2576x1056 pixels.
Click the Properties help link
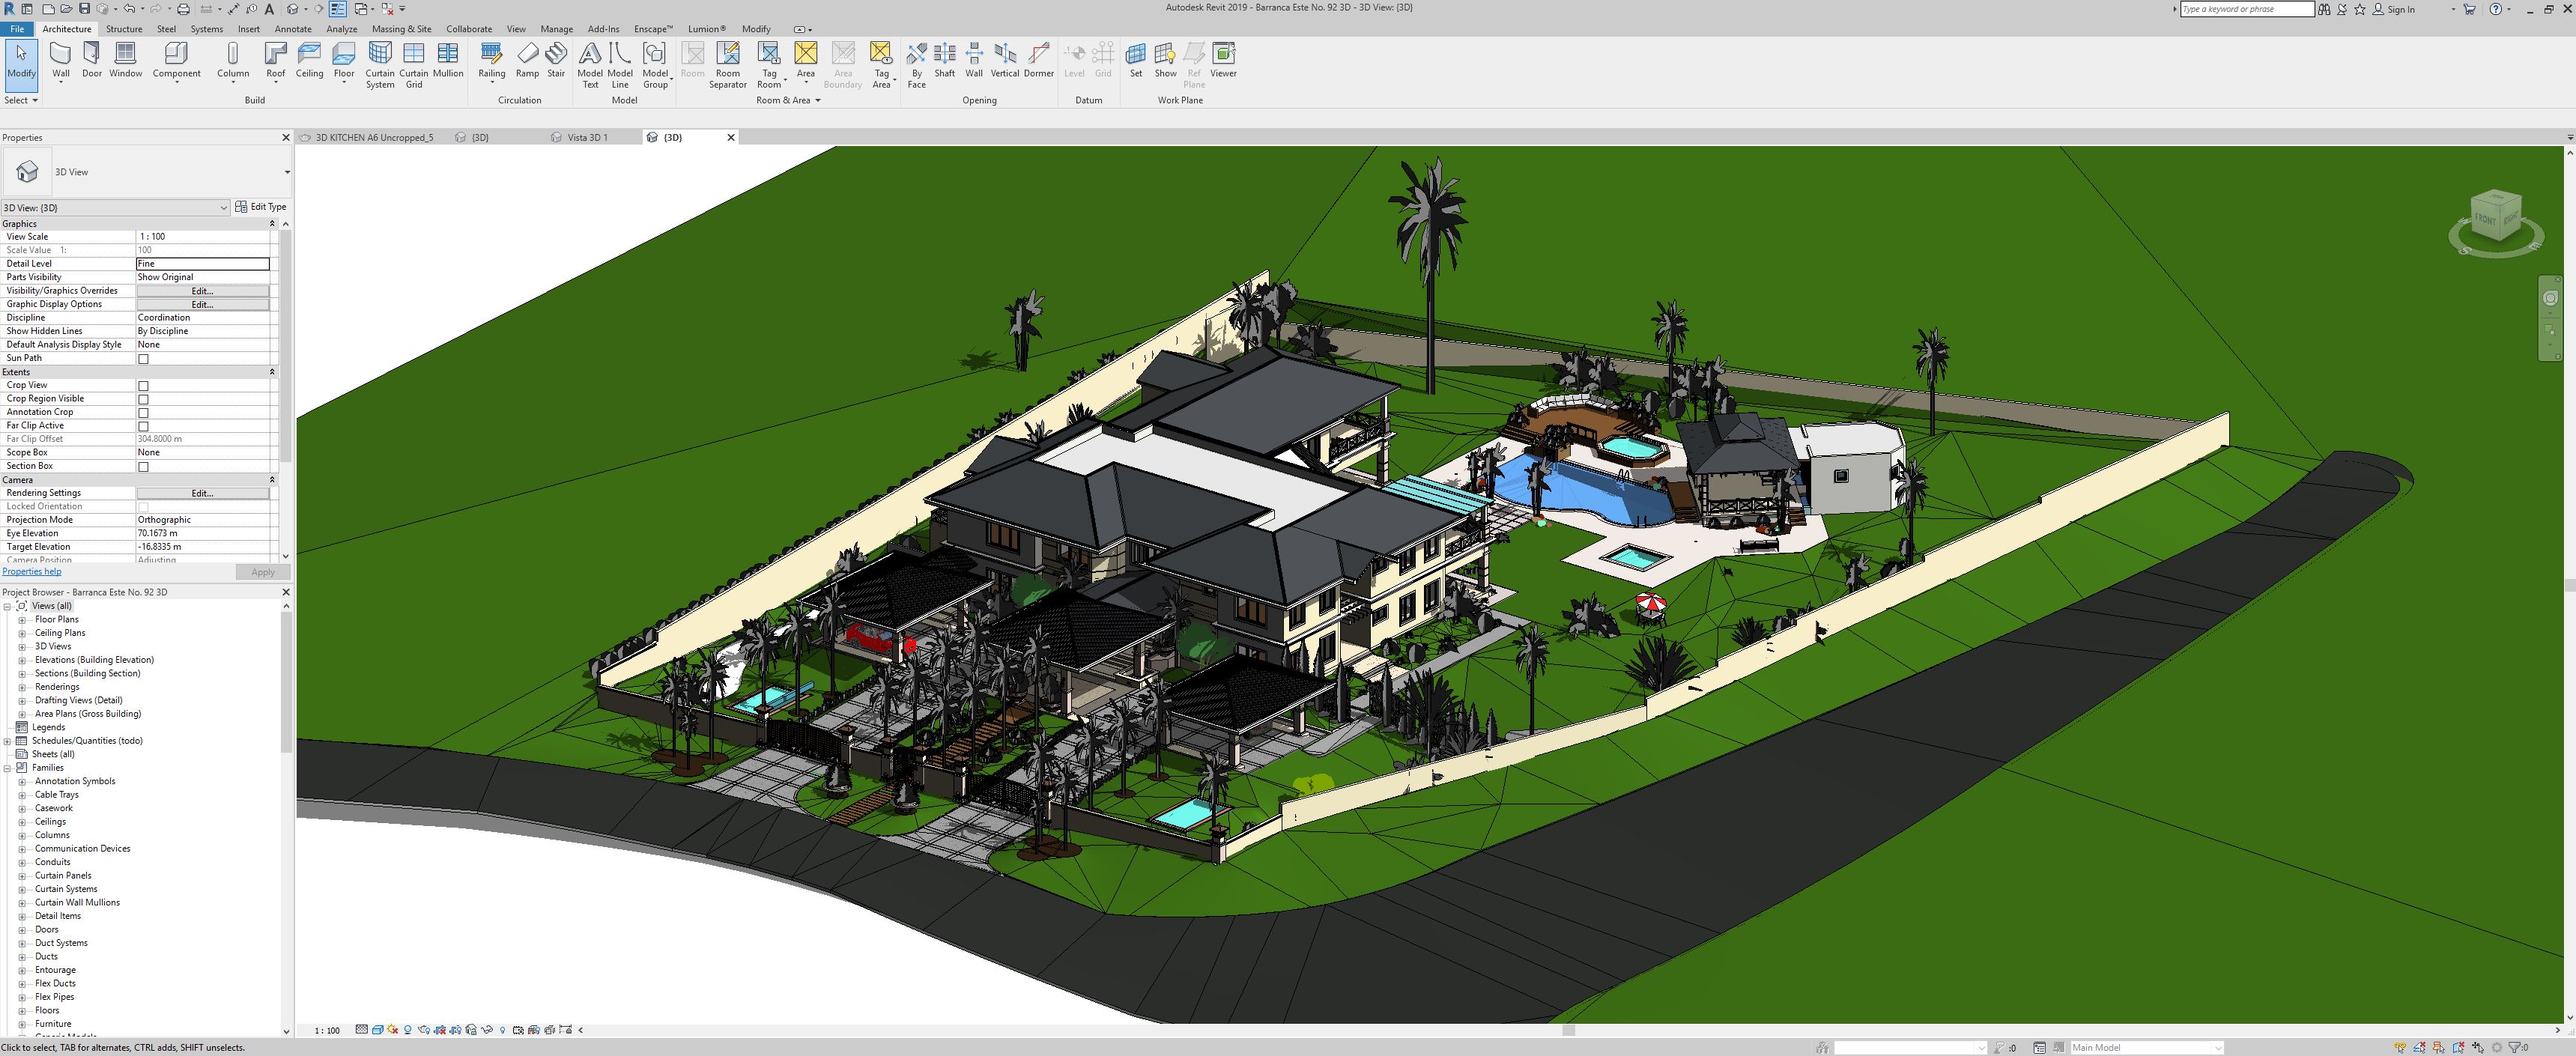pos(30,571)
